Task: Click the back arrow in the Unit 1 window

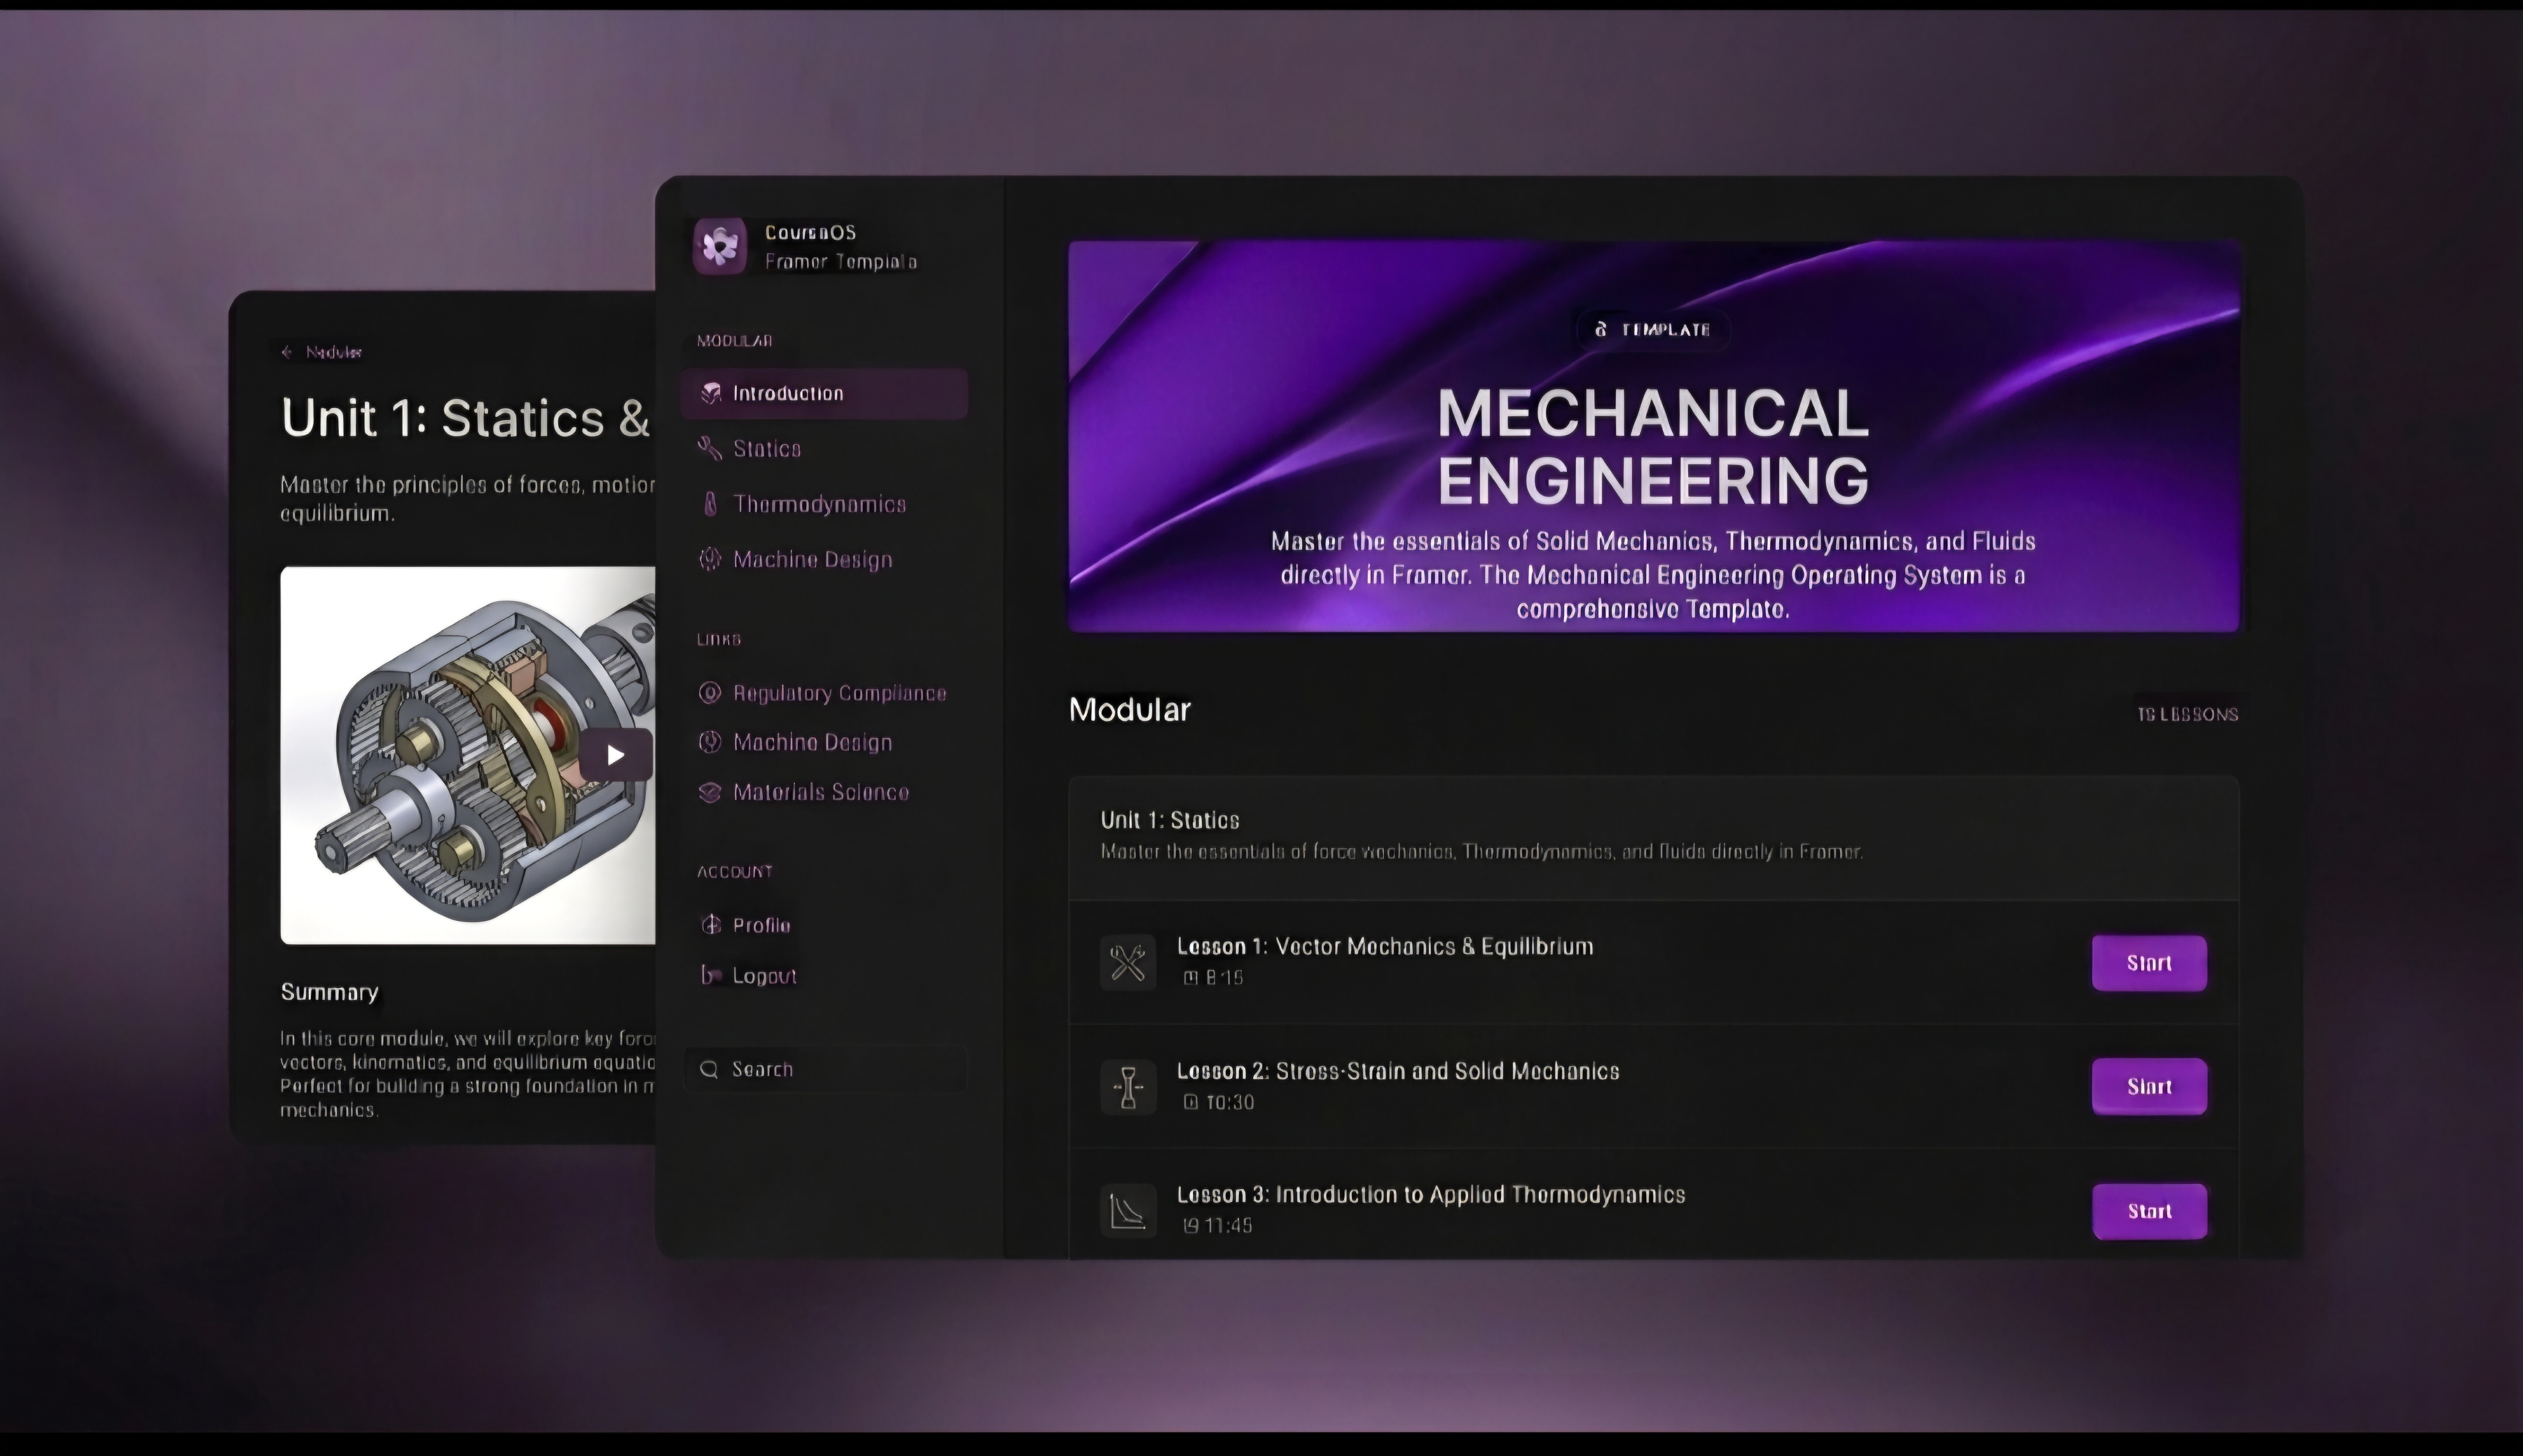Action: click(287, 351)
